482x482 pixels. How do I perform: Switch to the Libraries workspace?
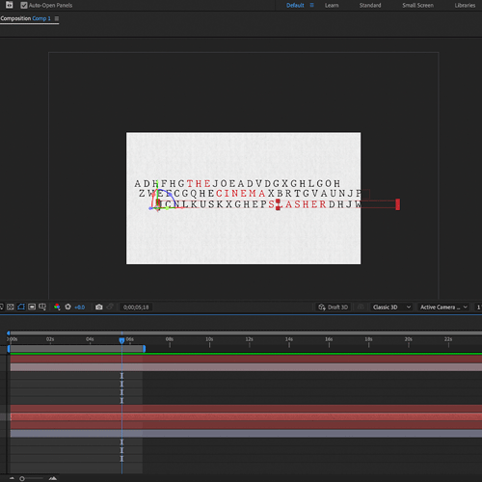(x=465, y=5)
